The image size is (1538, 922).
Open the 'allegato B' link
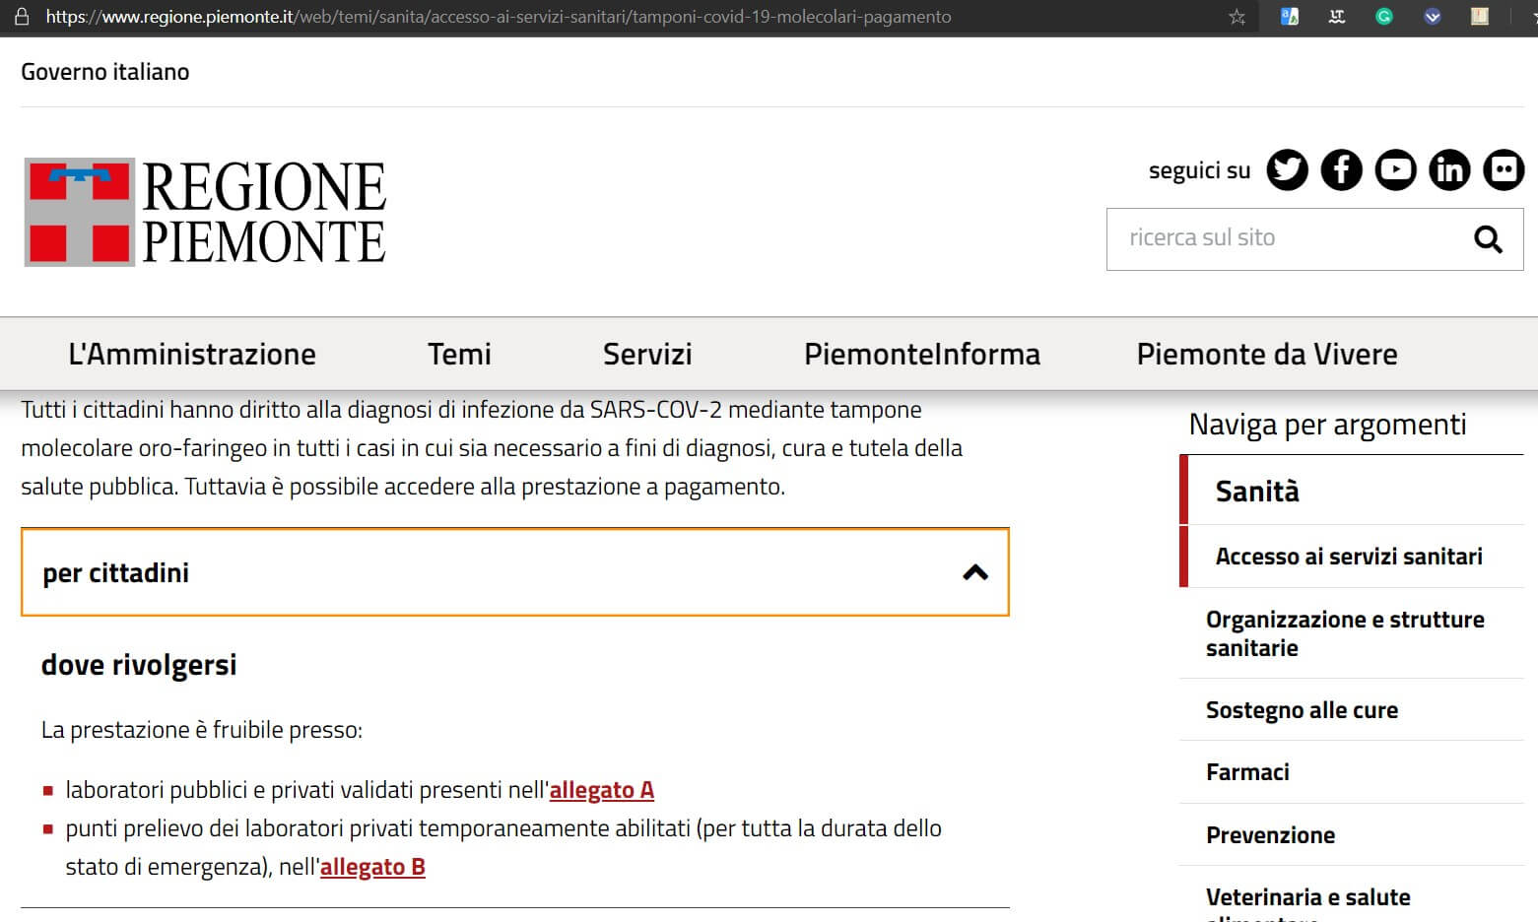point(372,867)
